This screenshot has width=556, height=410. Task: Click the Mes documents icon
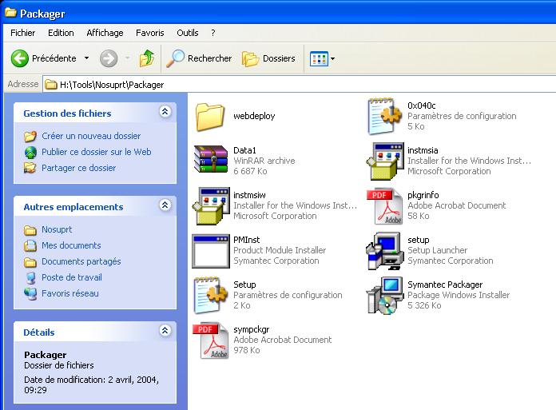click(x=30, y=245)
